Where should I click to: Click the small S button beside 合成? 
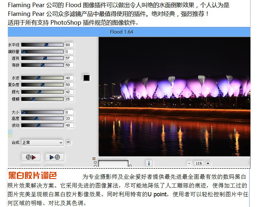click(x=68, y=142)
